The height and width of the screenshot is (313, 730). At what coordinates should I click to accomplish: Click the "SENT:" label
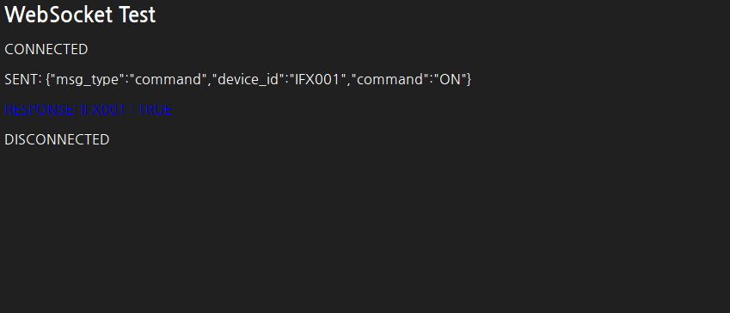click(23, 80)
